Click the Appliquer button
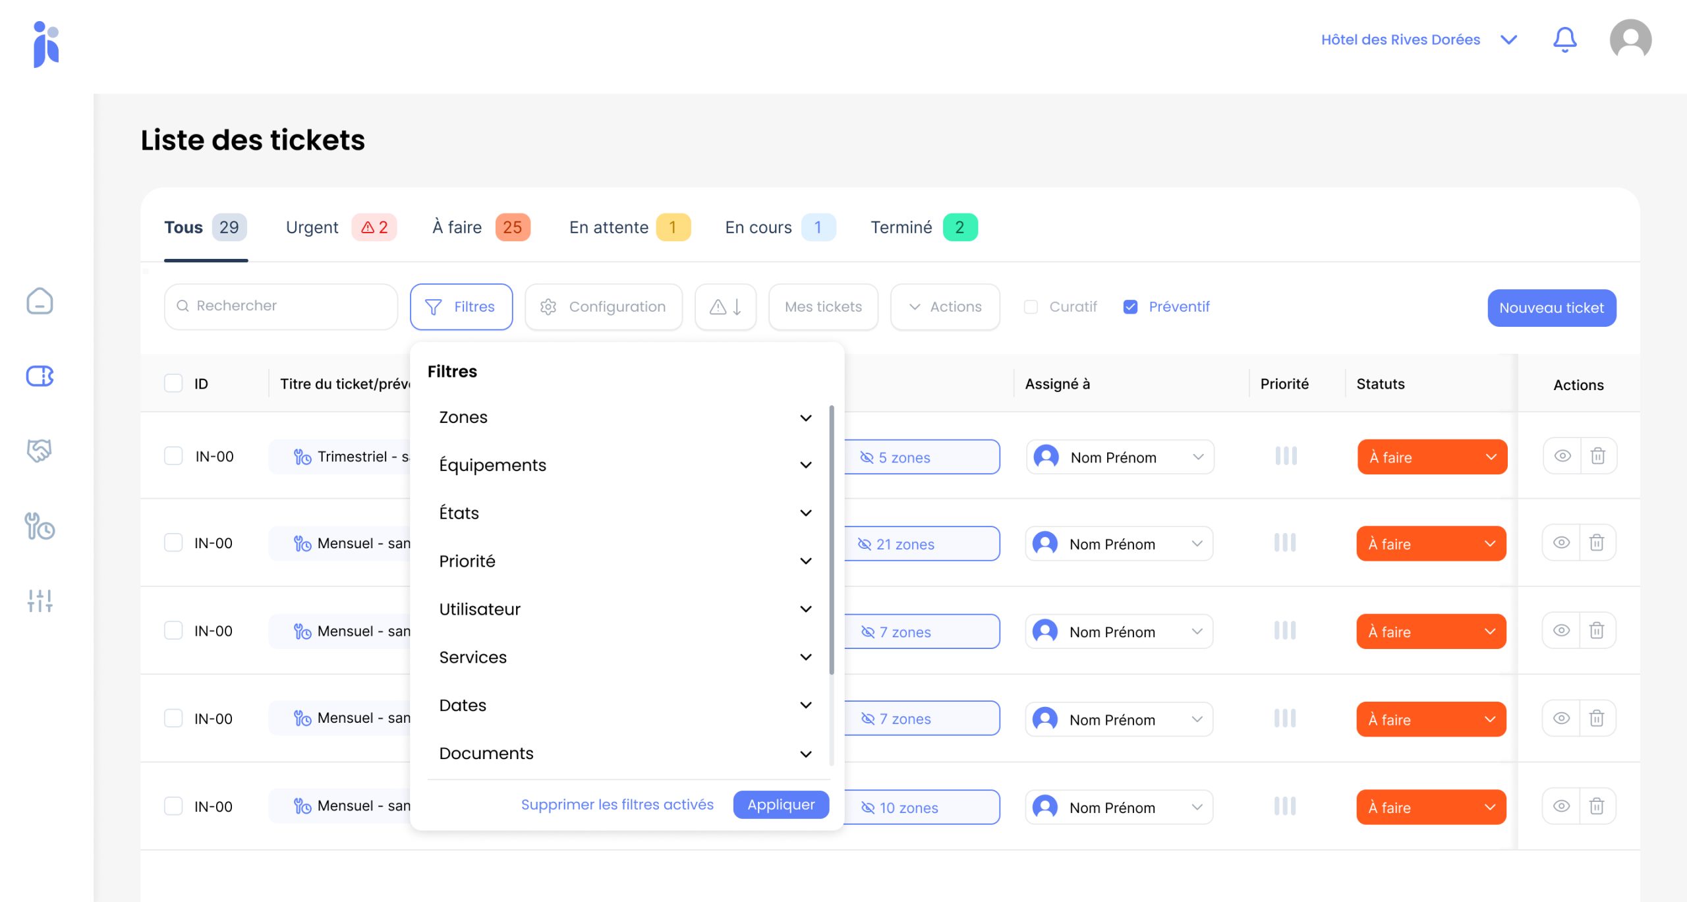Viewport: 1687px width, 902px height. click(781, 804)
